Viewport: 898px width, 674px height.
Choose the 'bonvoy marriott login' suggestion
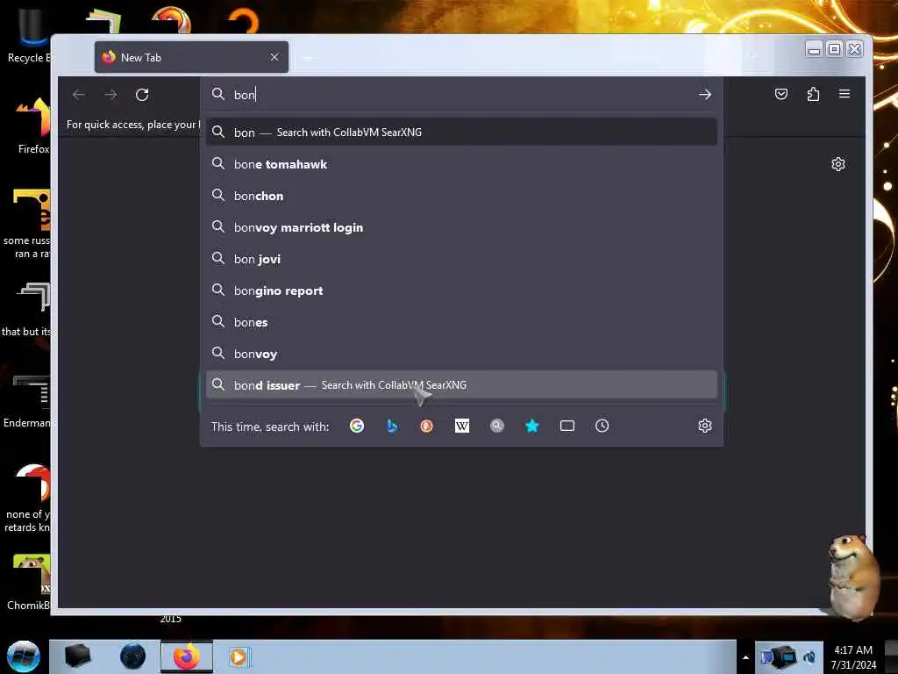461,227
